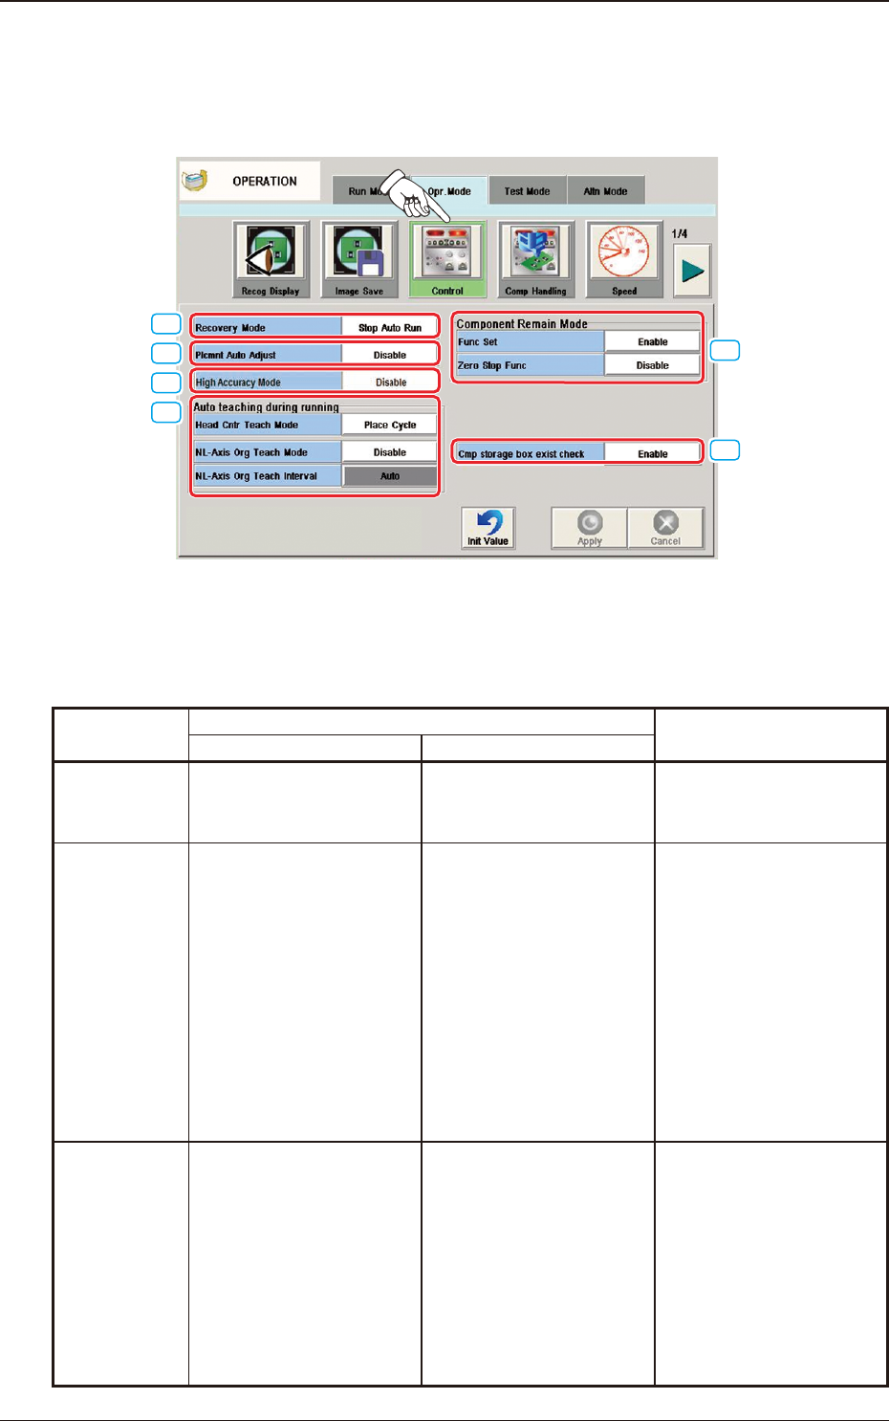Go to next page with arrow

click(x=691, y=271)
